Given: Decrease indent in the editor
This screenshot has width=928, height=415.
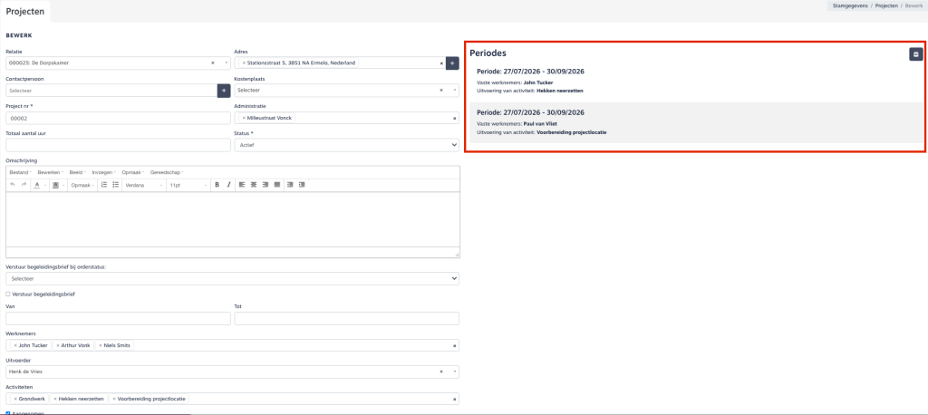Looking at the screenshot, I should click(x=290, y=185).
